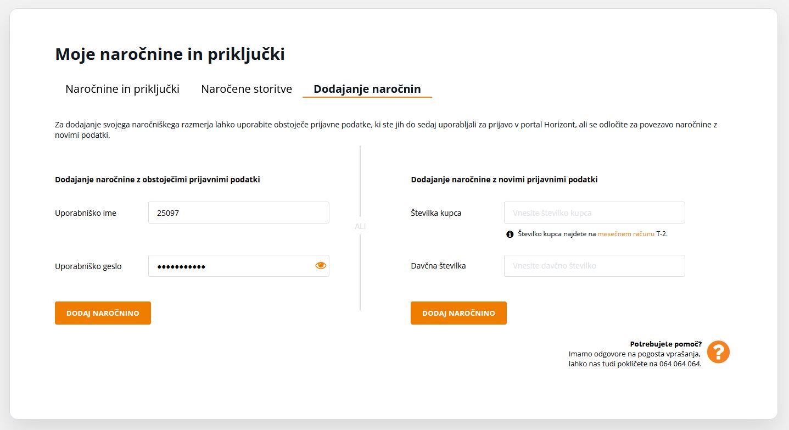Select the Dodajanje naročnin tab
This screenshot has width=789, height=430.
[367, 89]
